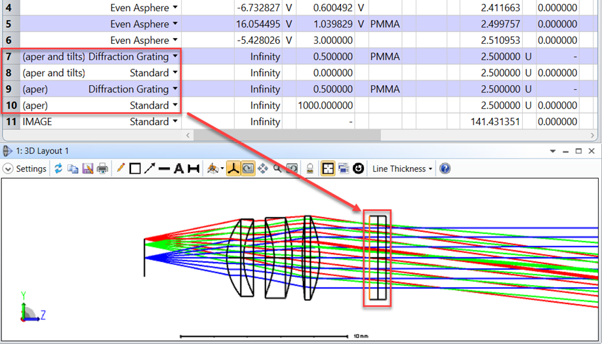Viewport: 602px width, 344px height.
Task: Expand the Settings chevron in 3D Layout
Action: (x=8, y=169)
